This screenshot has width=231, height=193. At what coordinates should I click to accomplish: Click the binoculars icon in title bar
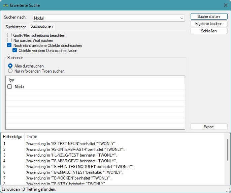[6, 5]
